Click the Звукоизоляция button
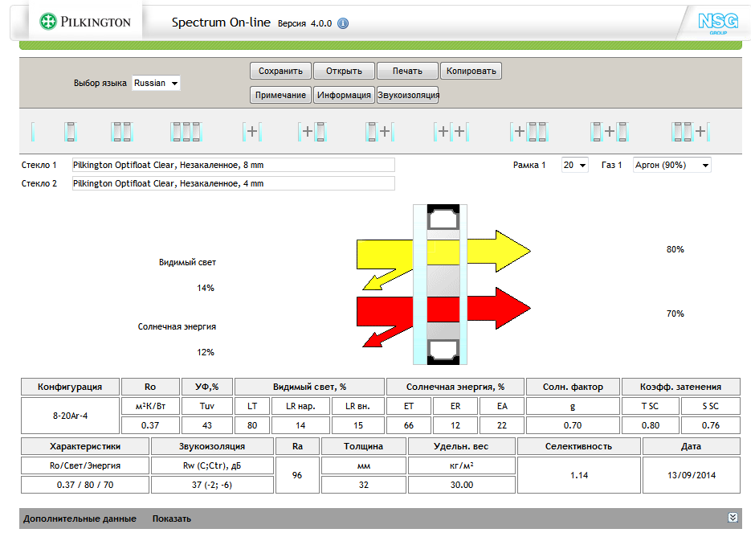 point(409,95)
